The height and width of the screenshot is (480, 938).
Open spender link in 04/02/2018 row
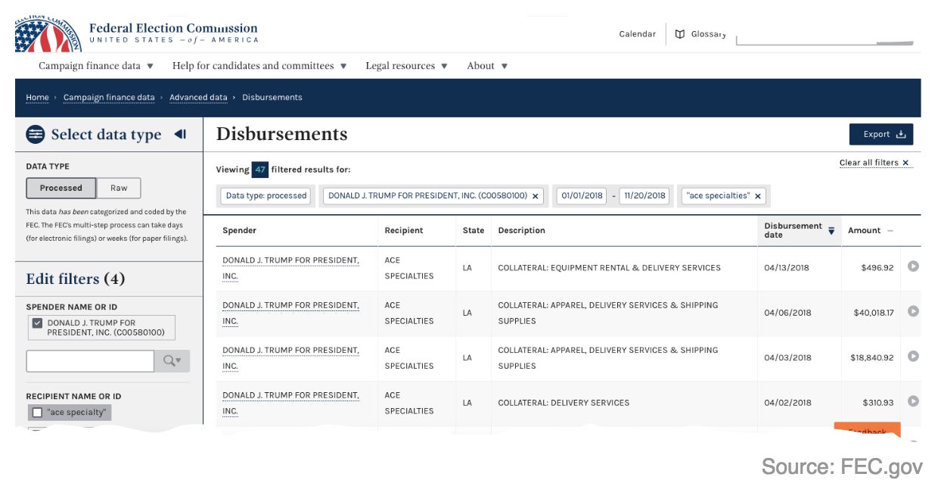[290, 403]
